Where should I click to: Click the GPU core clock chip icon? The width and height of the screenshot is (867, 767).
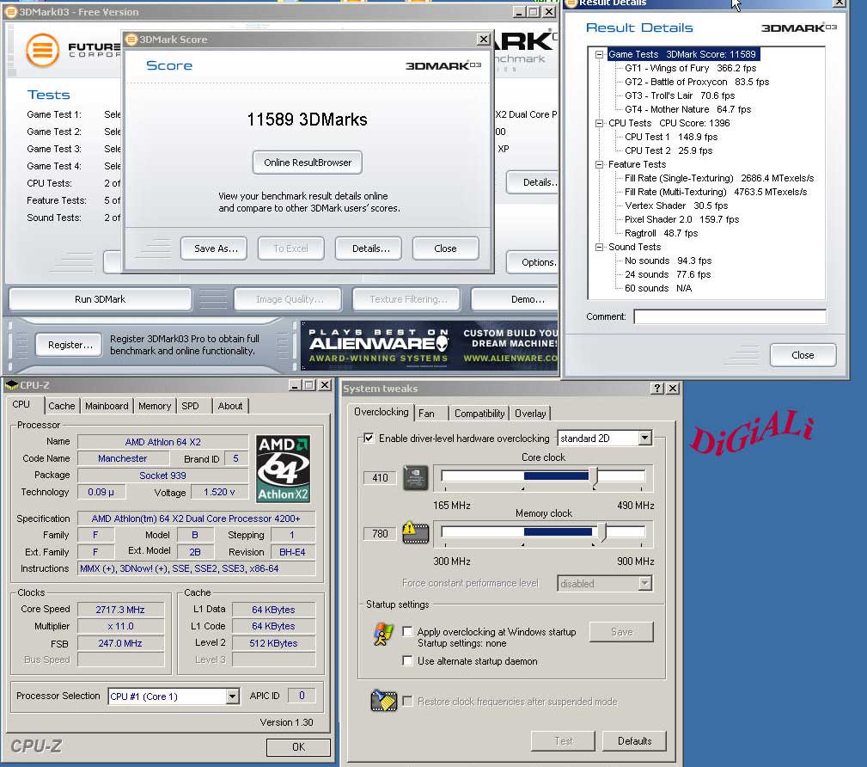[x=415, y=477]
